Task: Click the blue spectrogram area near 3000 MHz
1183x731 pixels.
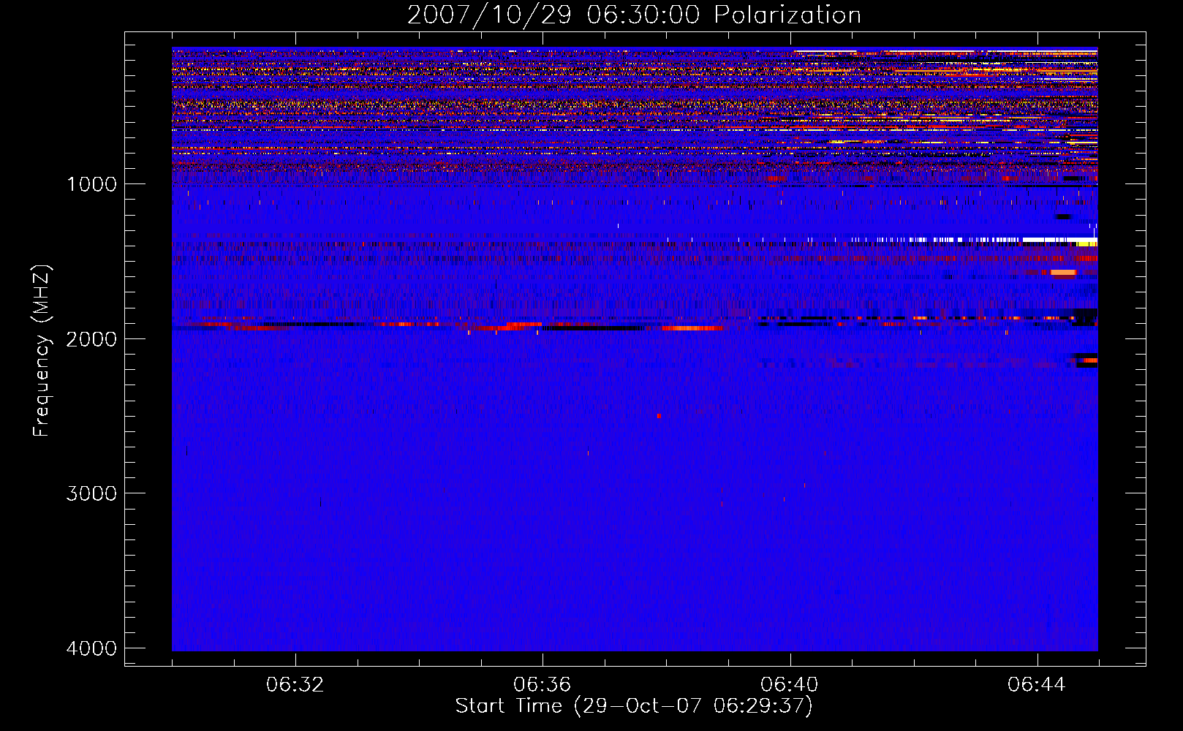Action: click(635, 493)
